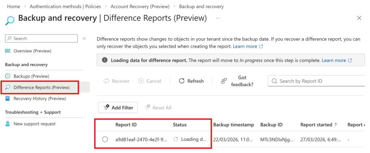Screen dimensions: 370x153
Task: Click the Recover icon in toolbar
Action: (x=107, y=81)
